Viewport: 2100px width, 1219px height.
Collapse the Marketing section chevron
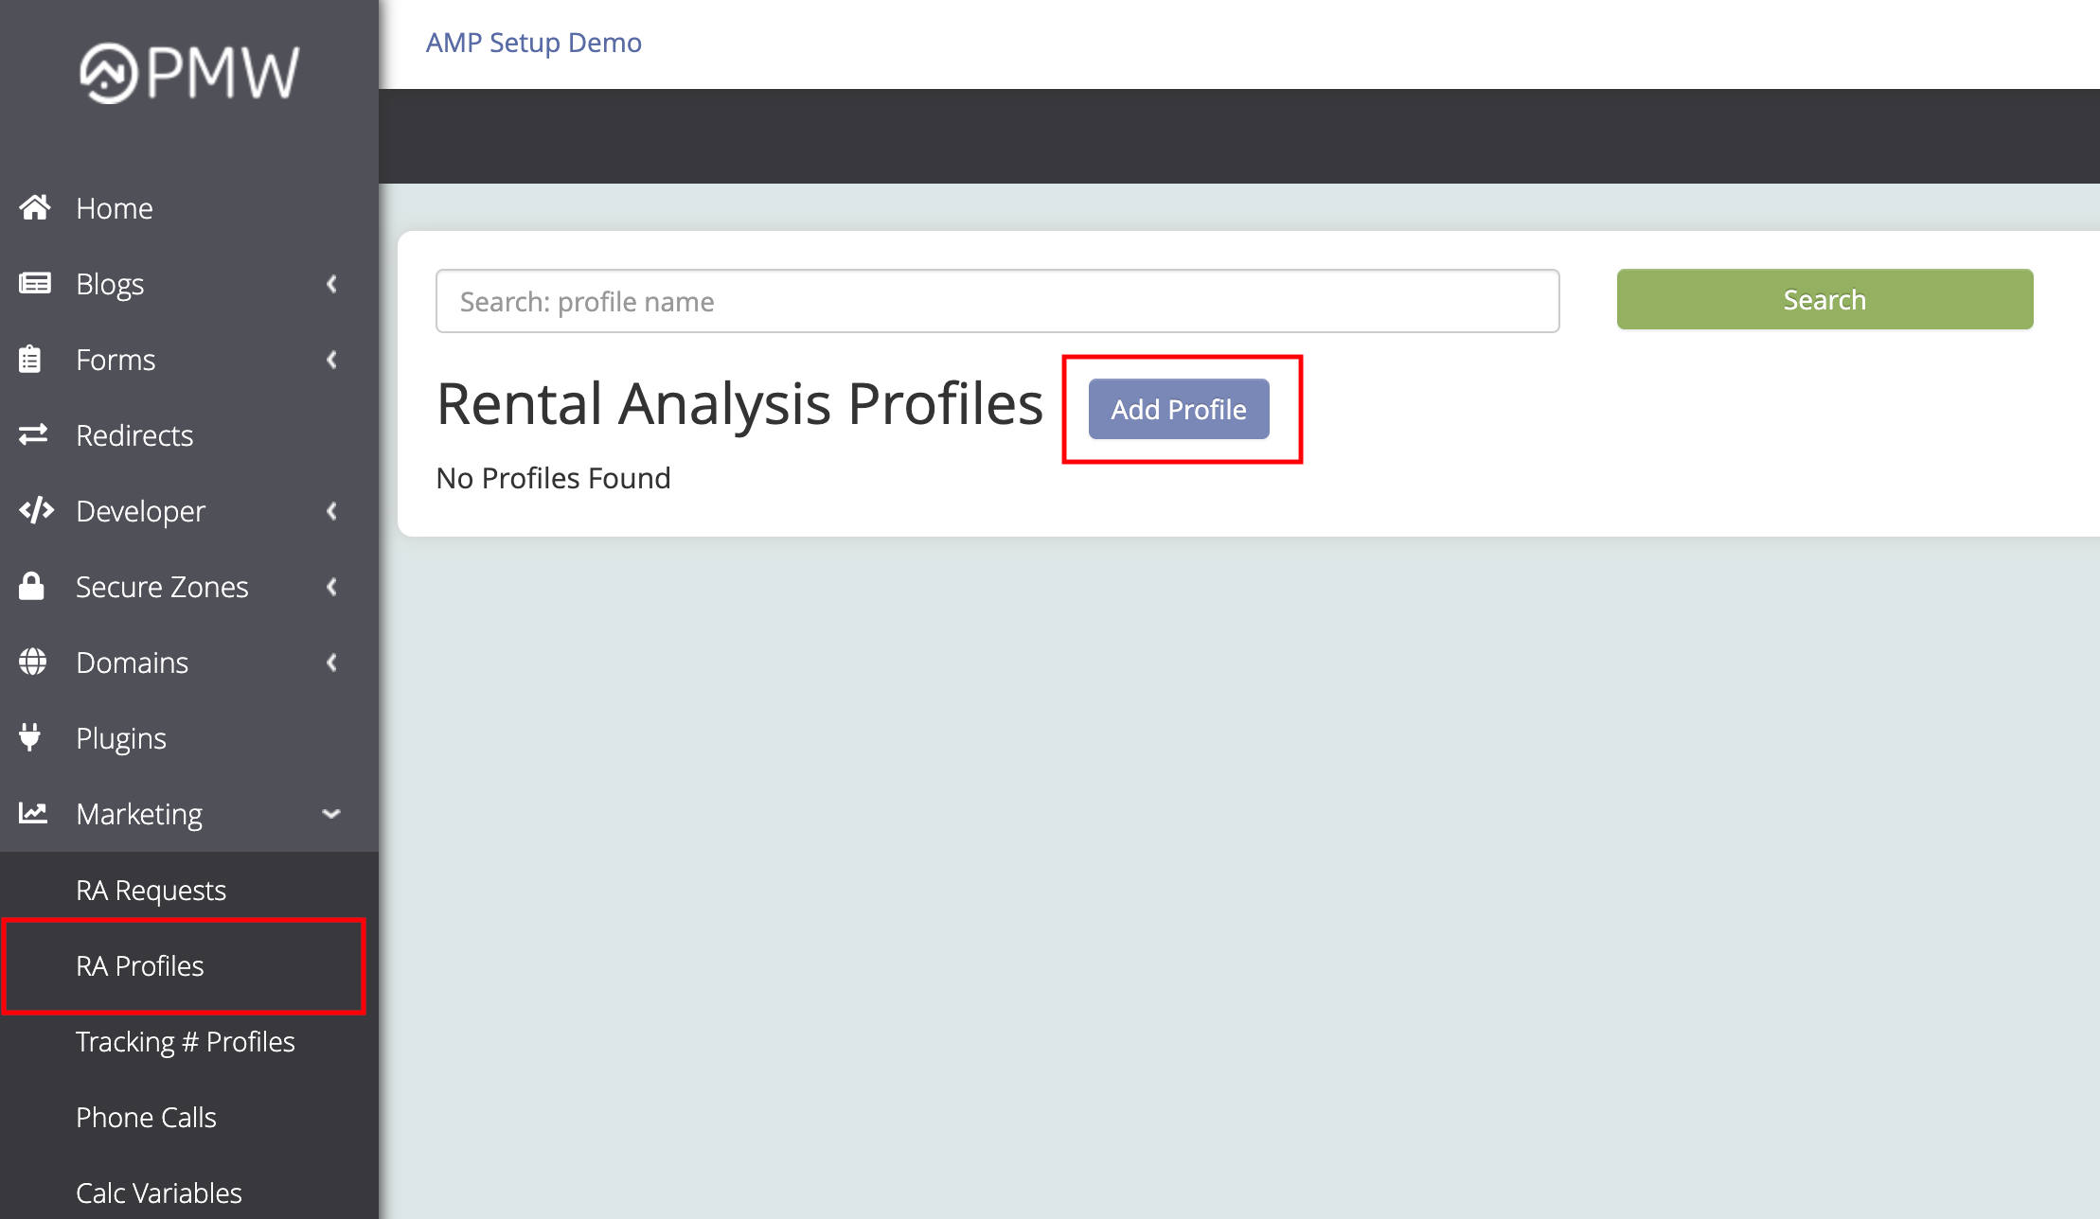(331, 814)
